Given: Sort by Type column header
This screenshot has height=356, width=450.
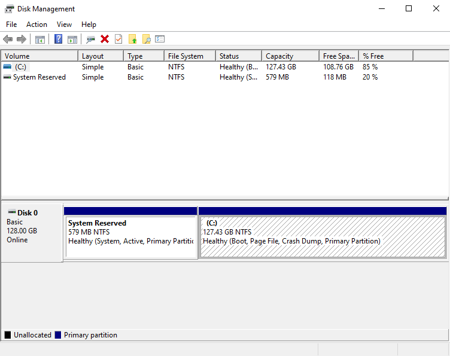Looking at the screenshot, I should (144, 56).
